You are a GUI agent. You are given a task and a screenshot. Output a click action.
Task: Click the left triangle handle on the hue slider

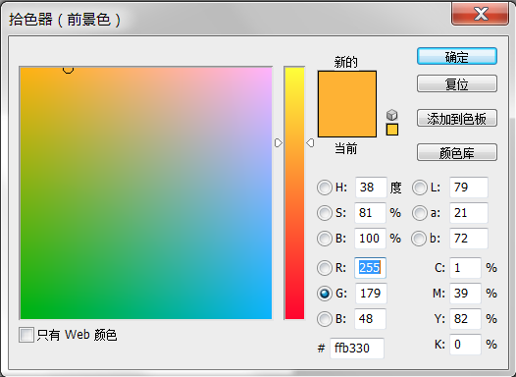279,143
